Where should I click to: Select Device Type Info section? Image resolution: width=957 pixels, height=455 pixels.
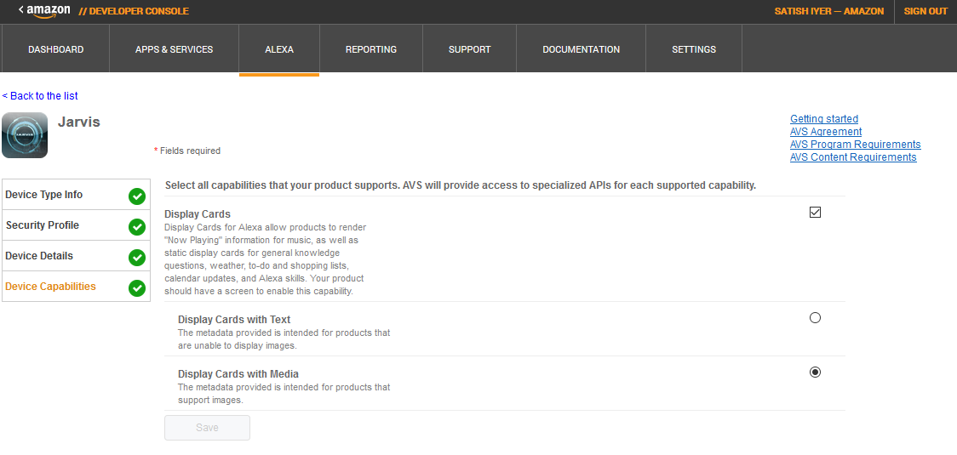point(77,195)
